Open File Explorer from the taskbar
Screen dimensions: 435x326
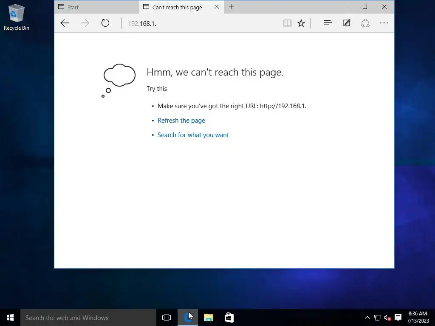point(208,318)
